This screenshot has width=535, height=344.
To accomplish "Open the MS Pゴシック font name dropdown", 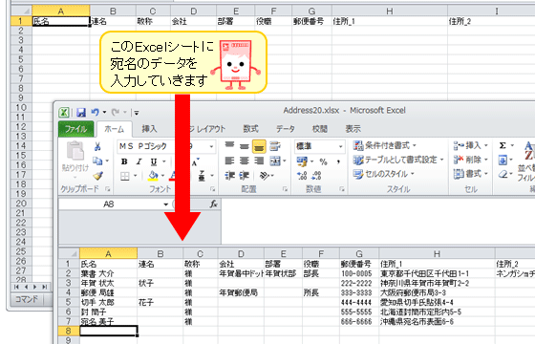I will 146,146.
